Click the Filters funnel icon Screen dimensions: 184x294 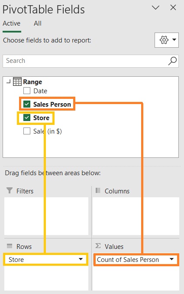click(10, 190)
